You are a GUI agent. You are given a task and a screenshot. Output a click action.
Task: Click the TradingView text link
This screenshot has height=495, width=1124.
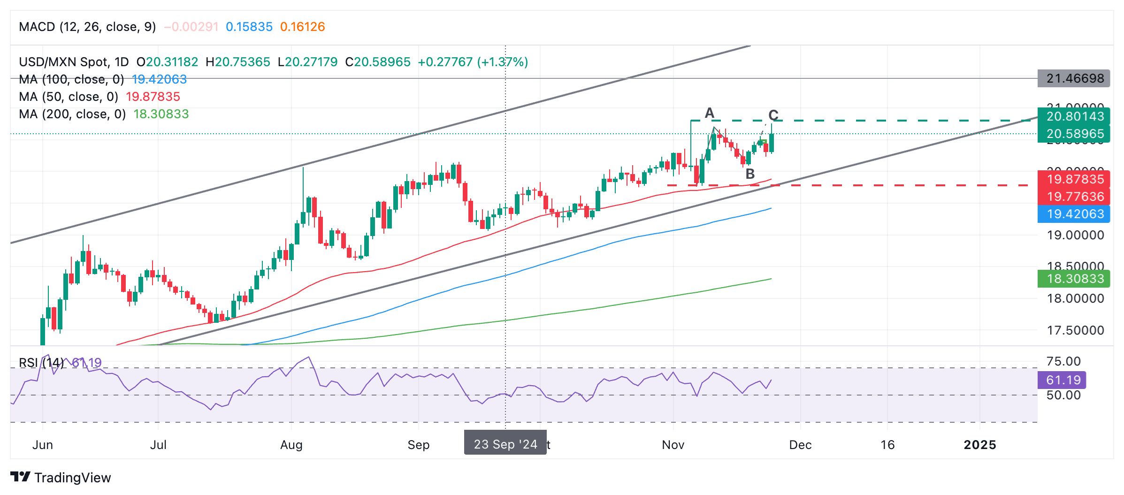click(73, 478)
